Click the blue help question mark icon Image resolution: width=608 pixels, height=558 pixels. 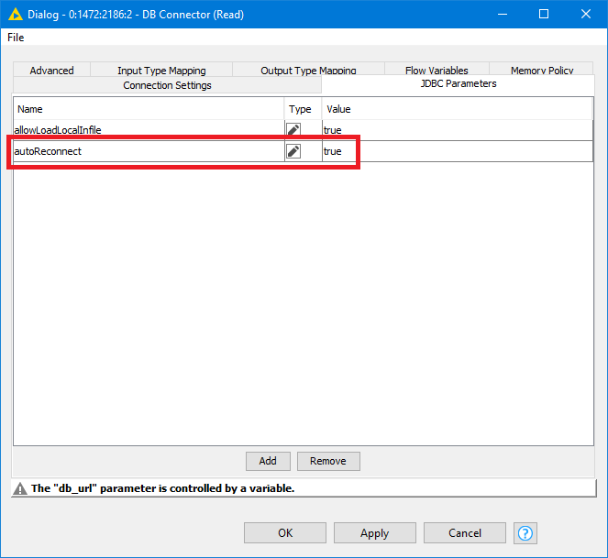pyautogui.click(x=525, y=533)
